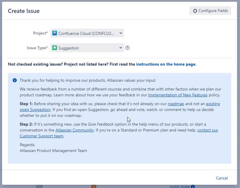240x188 pixels.
Task: Open the Project dropdown showing Confluence Cloud
Action: tap(87, 33)
